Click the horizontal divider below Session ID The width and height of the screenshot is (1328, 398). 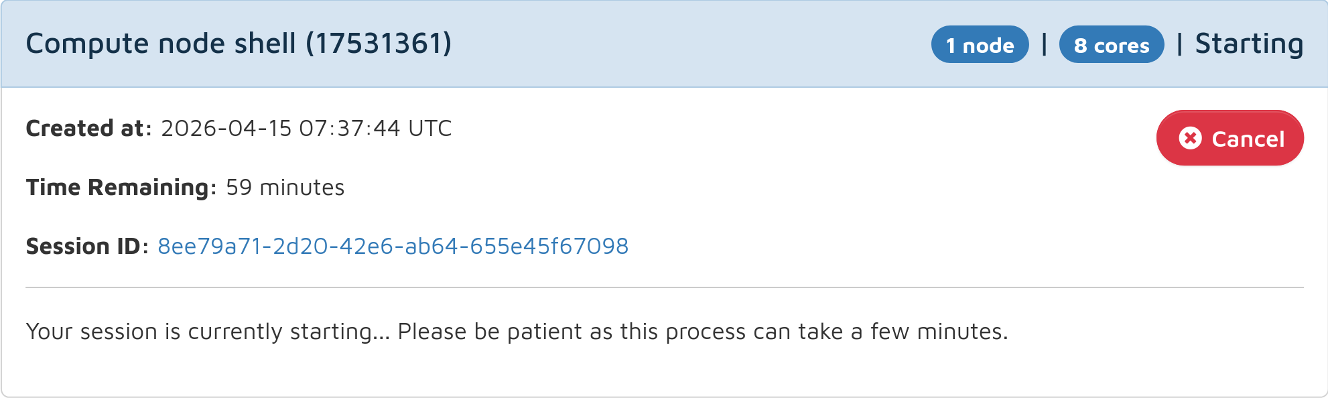[x=663, y=287]
